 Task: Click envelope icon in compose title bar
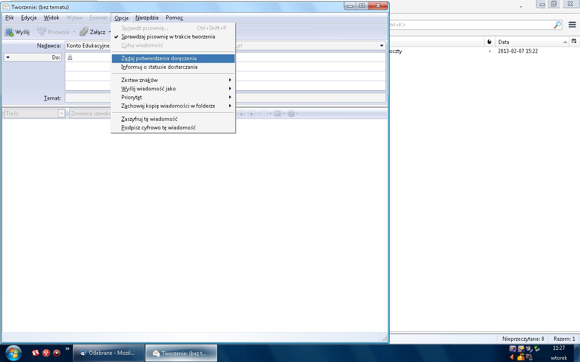[6, 7]
